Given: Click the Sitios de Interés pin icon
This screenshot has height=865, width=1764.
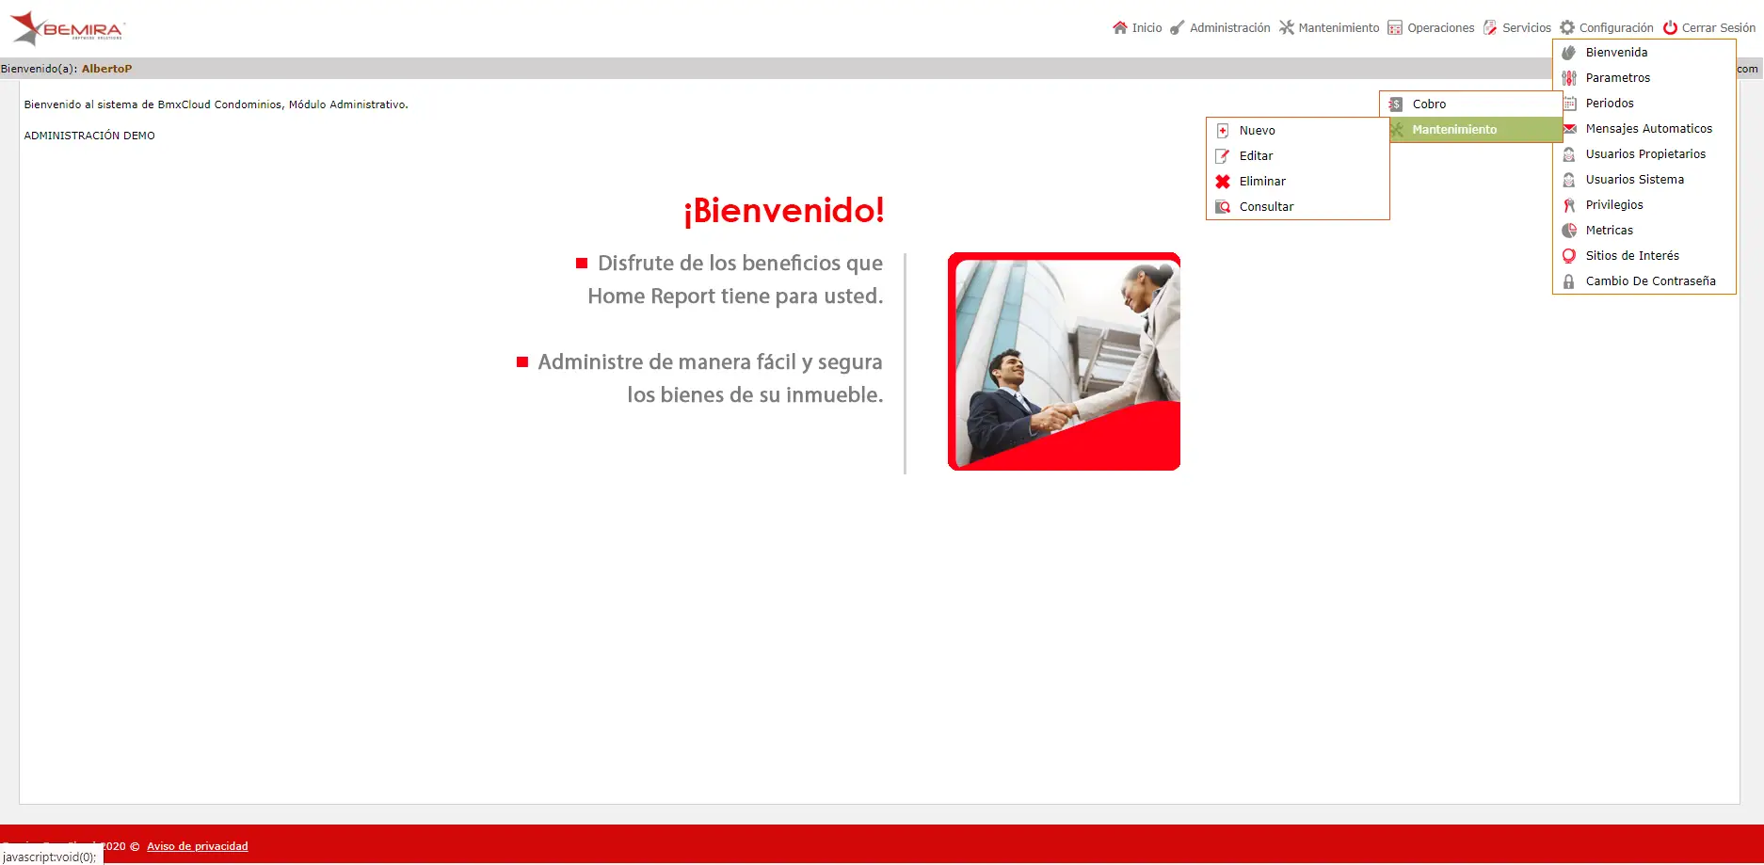Looking at the screenshot, I should [x=1569, y=256].
